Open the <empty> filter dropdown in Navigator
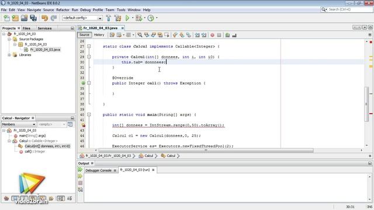 coord(51,124)
